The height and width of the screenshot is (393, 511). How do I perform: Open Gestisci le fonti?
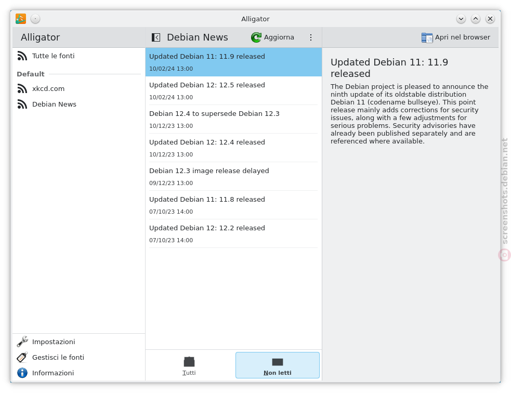point(78,358)
